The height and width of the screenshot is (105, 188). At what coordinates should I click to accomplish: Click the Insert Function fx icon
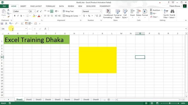click(x=45, y=29)
